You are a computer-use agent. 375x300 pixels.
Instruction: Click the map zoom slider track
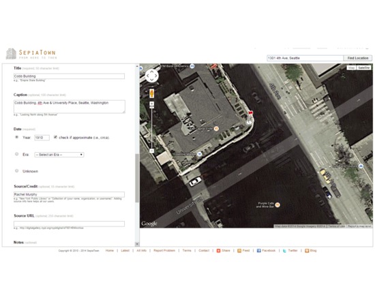[x=151, y=129]
